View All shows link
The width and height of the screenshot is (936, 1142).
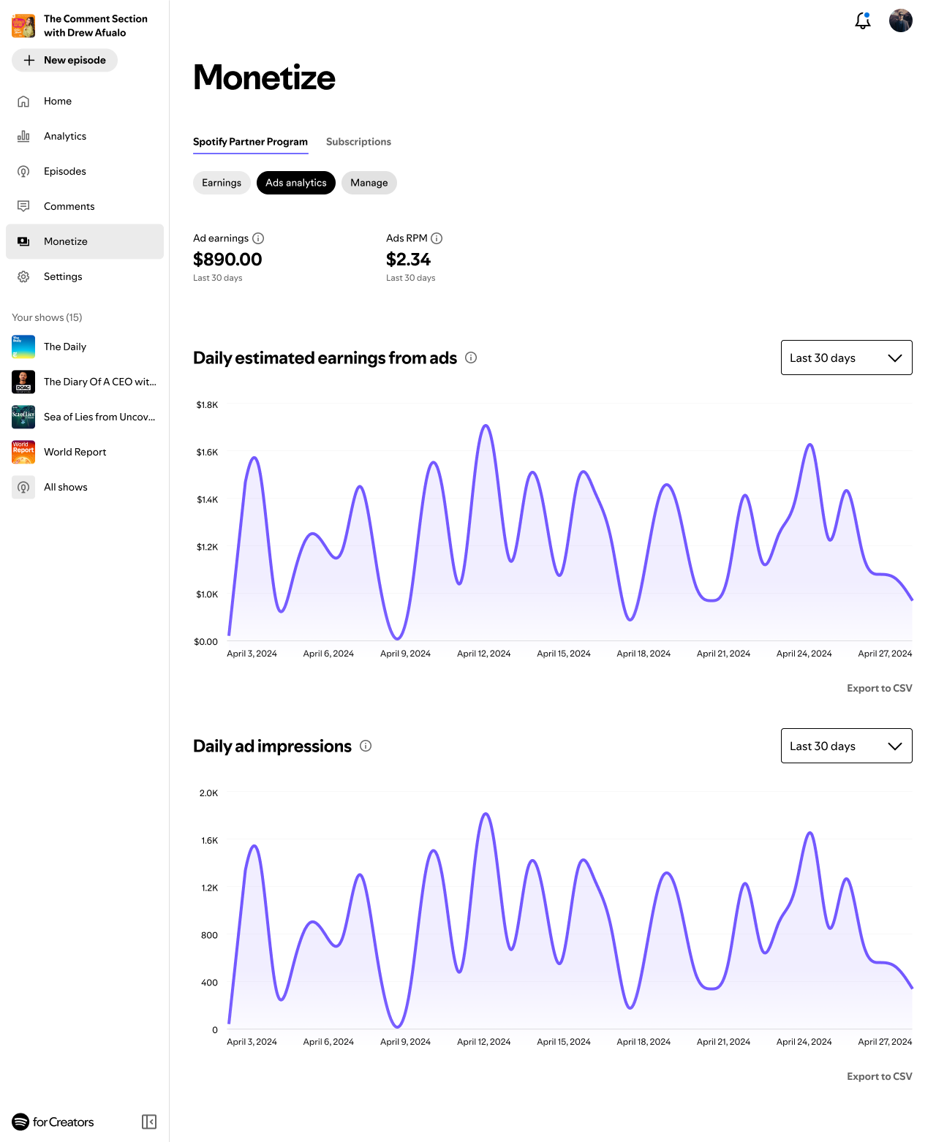point(66,487)
